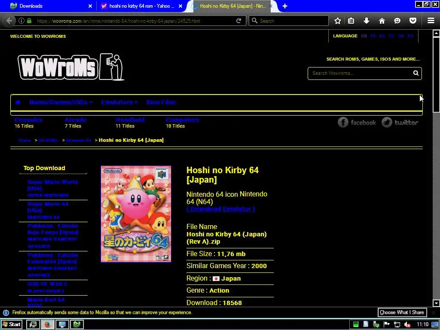Screen dimensions: 440x330
Task: Click inside the Search Wowroms input field
Action: coord(361,73)
